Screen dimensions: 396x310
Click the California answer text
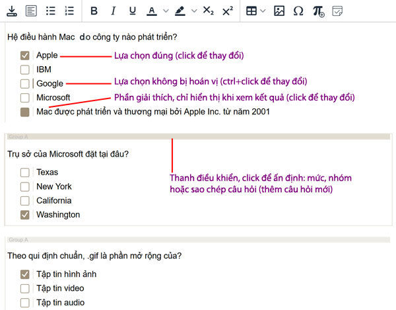(x=54, y=200)
